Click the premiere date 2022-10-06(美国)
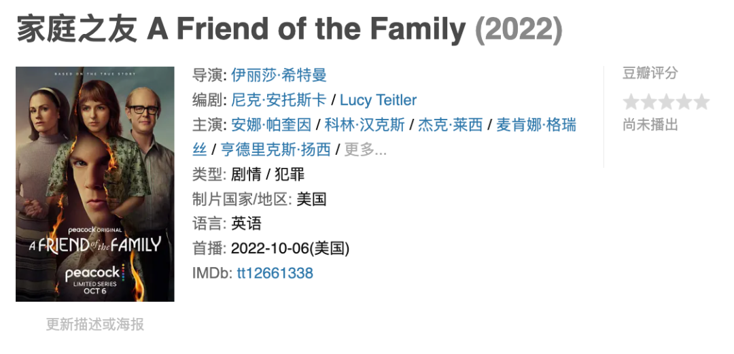This screenshot has width=734, height=354. point(290,248)
